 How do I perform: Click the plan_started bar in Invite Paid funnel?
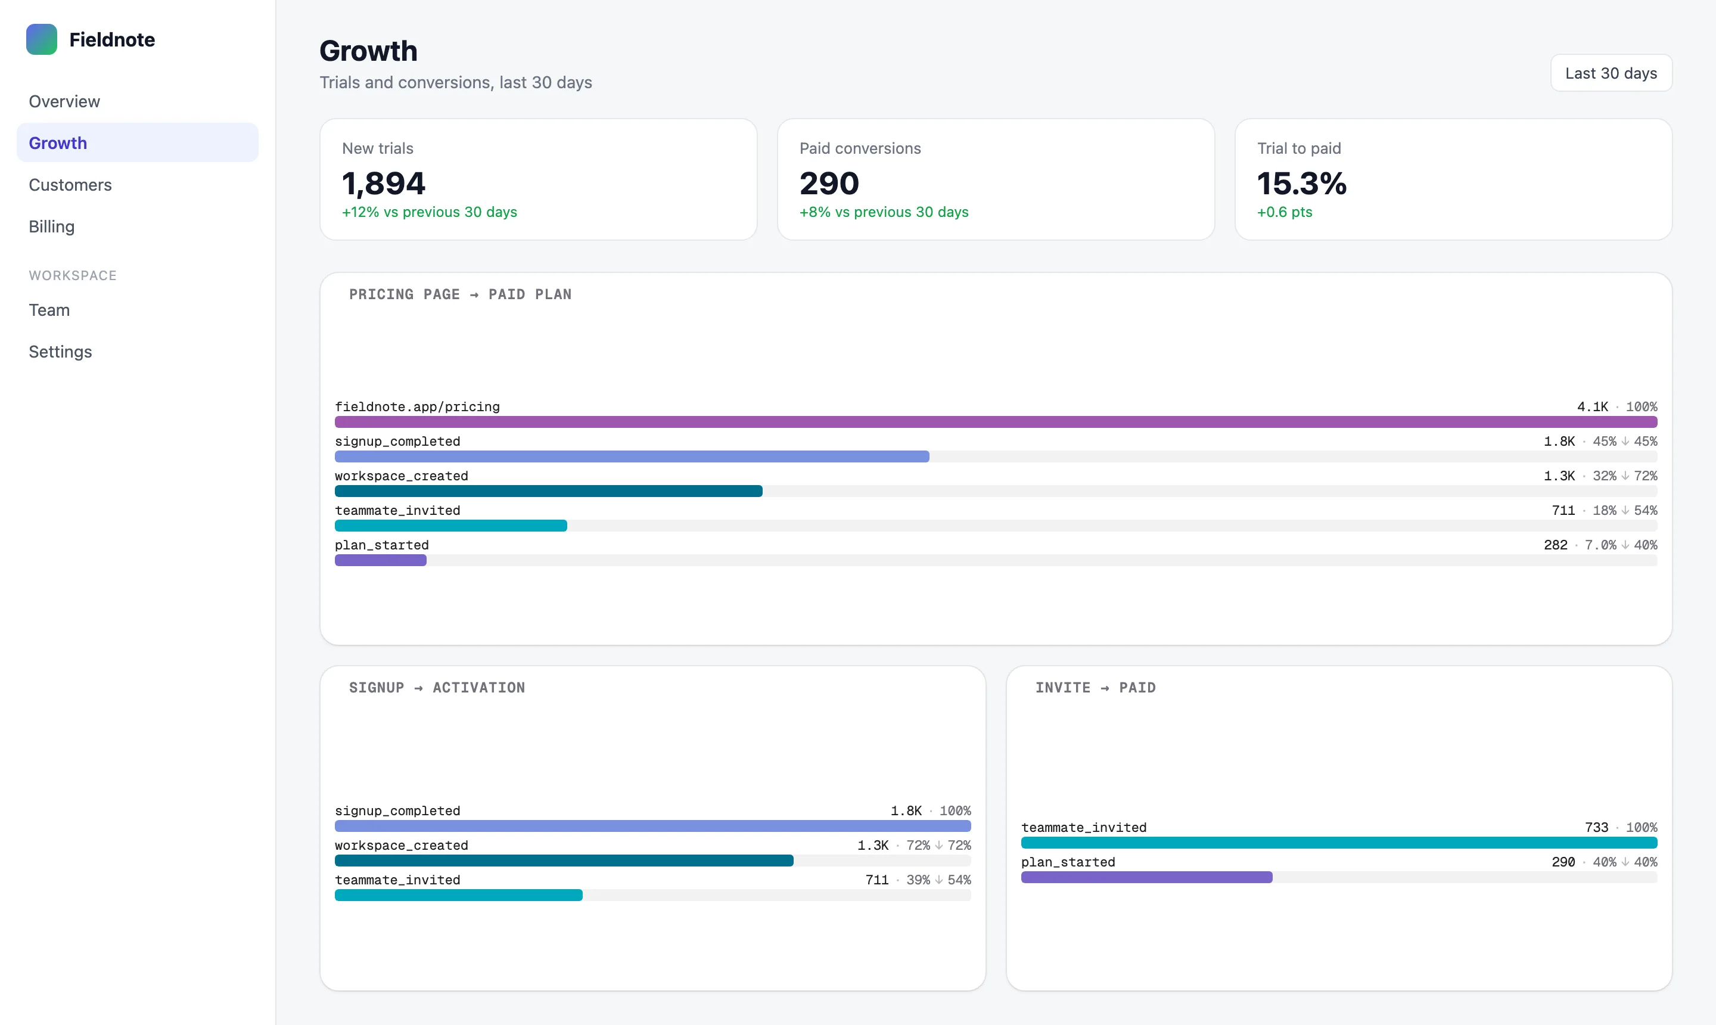pos(1146,877)
